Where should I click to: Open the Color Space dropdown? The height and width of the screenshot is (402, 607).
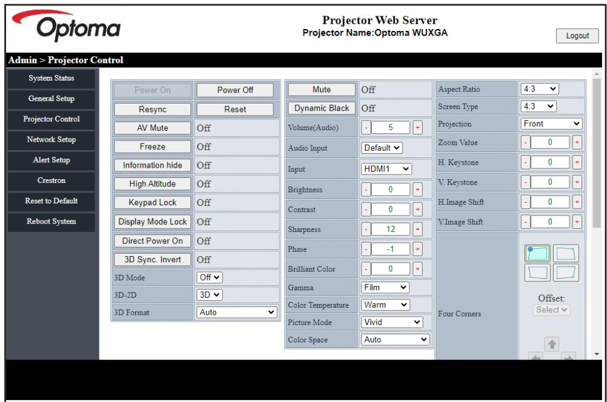tap(395, 340)
